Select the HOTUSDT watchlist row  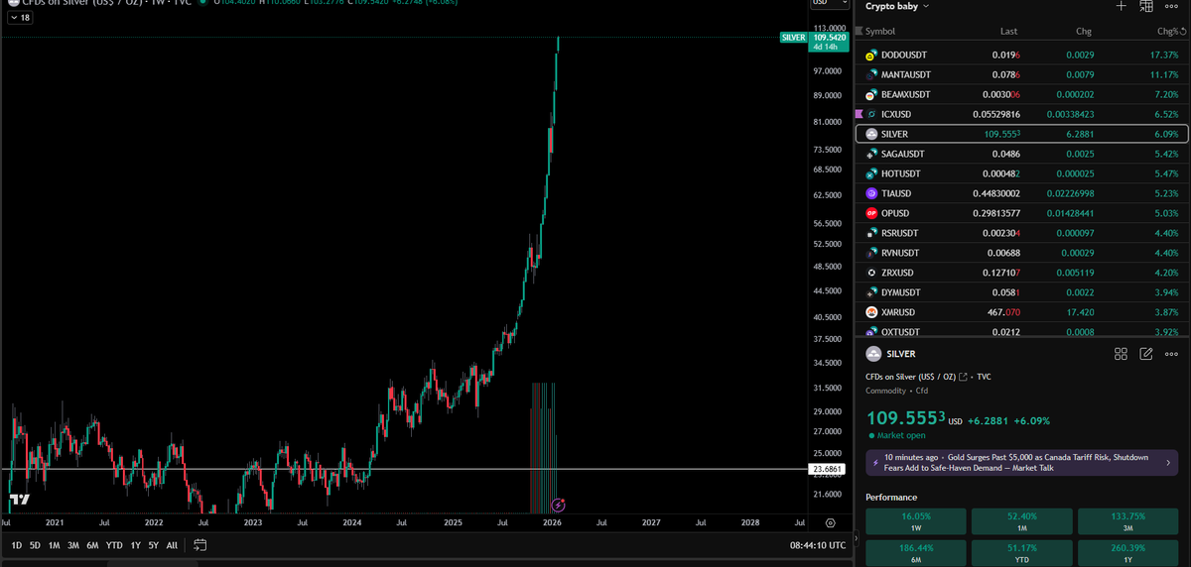pos(1021,173)
